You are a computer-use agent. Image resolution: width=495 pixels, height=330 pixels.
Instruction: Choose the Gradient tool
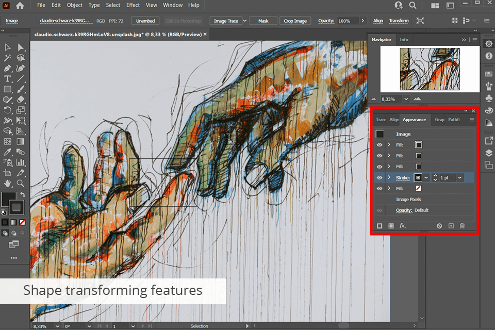[x=21, y=141]
